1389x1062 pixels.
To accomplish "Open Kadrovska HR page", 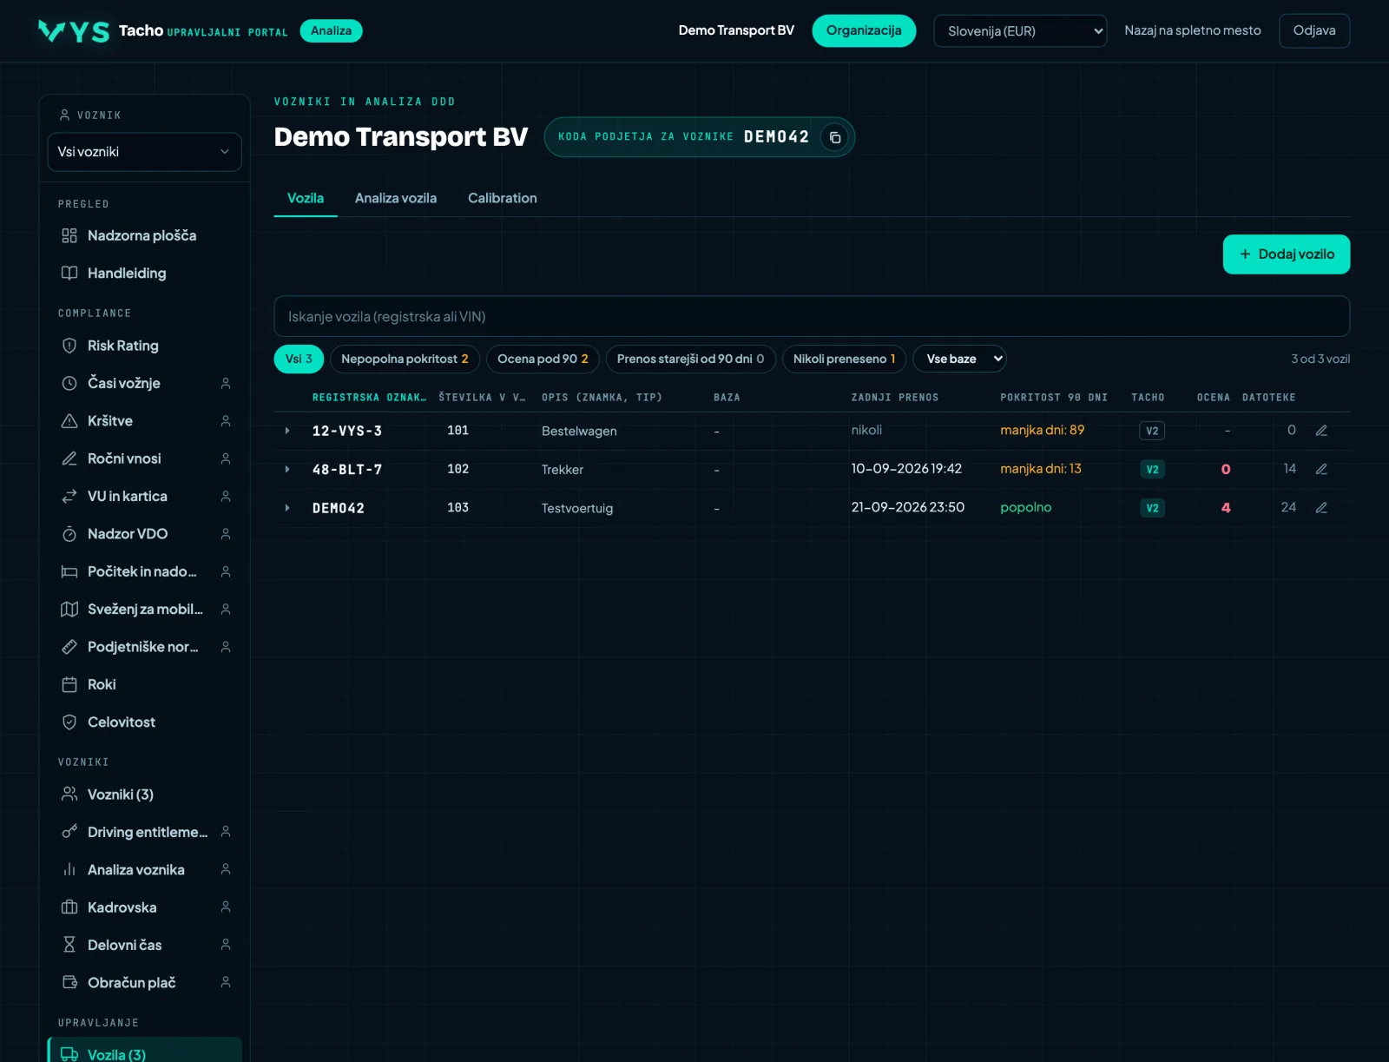I will (144, 907).
